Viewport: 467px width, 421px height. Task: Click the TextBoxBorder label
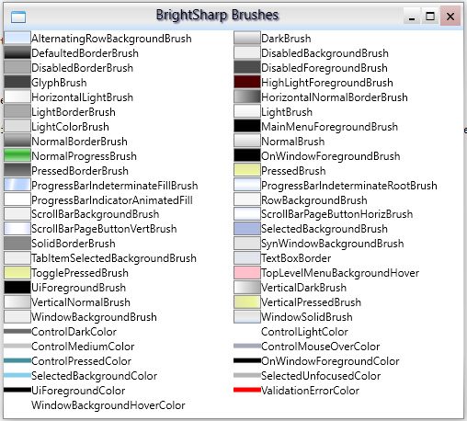coord(296,258)
